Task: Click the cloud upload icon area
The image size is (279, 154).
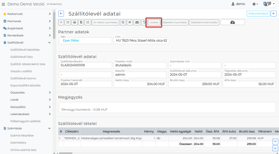Action: (x=232, y=22)
